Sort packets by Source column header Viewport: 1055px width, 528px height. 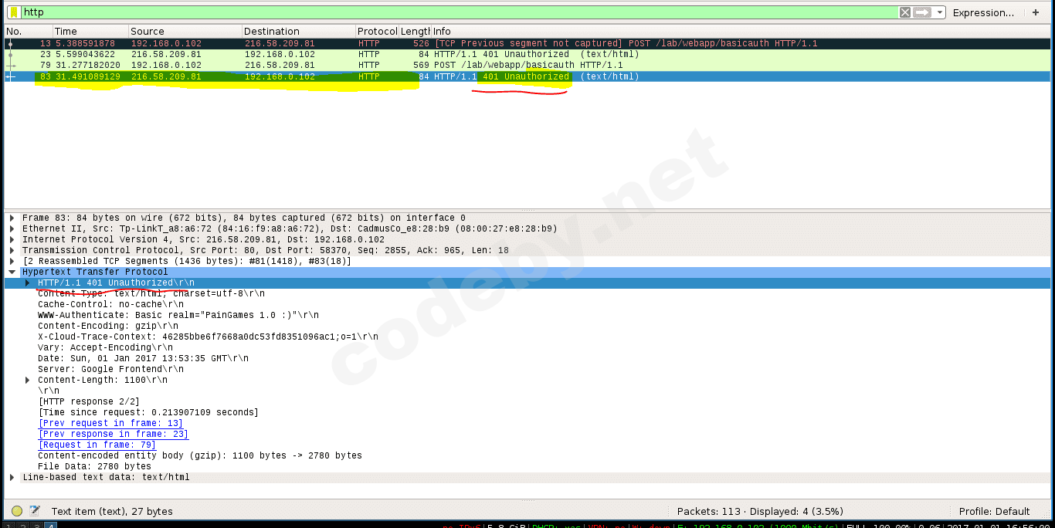[x=185, y=32]
